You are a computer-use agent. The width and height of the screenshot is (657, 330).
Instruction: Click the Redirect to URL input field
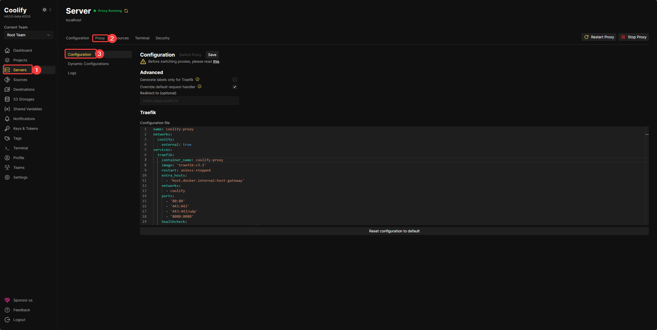click(x=189, y=101)
